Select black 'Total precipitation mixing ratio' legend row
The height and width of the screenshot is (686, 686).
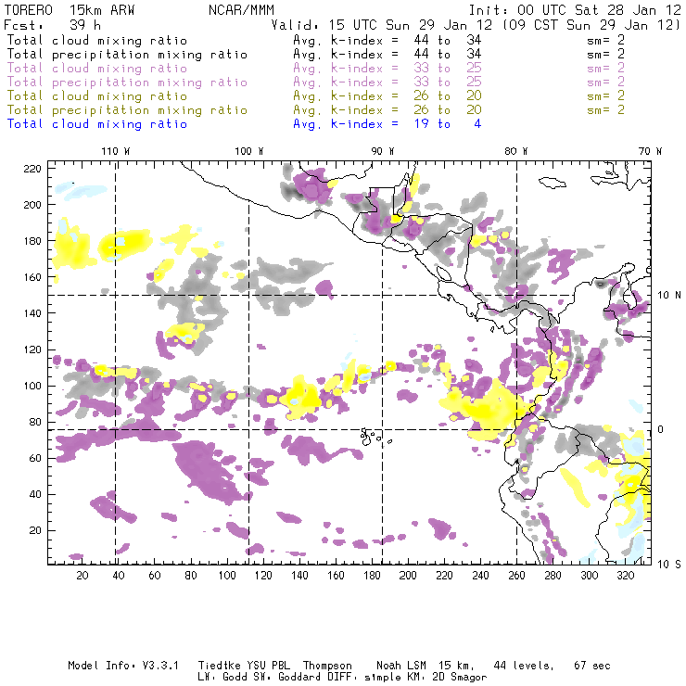(127, 55)
